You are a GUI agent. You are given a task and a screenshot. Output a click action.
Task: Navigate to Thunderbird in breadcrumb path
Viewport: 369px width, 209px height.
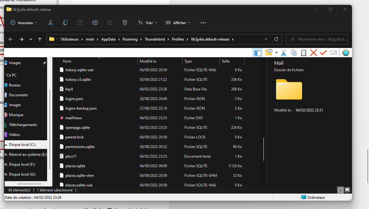pyautogui.click(x=154, y=39)
